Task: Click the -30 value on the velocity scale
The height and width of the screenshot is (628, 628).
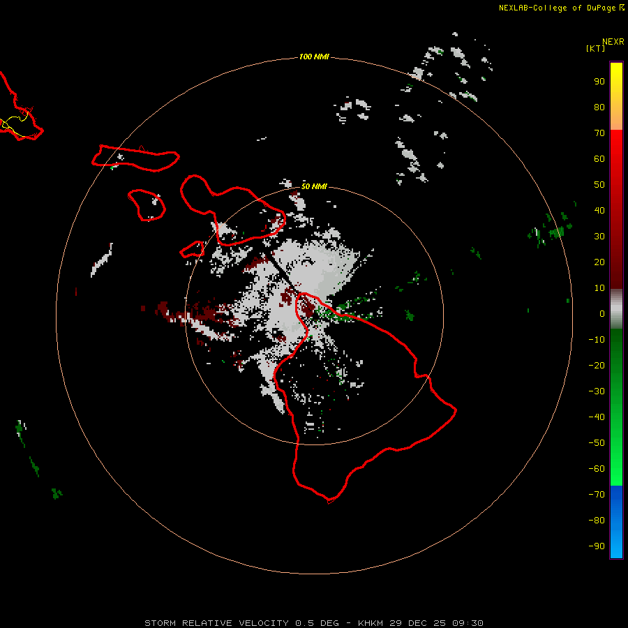Action: point(597,391)
